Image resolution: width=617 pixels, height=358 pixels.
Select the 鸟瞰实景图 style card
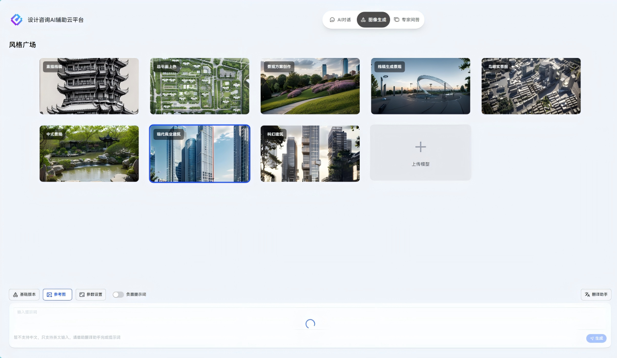531,86
